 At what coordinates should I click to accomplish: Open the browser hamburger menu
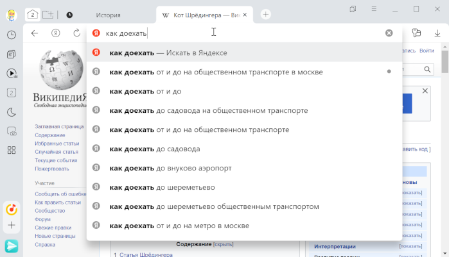point(374,9)
